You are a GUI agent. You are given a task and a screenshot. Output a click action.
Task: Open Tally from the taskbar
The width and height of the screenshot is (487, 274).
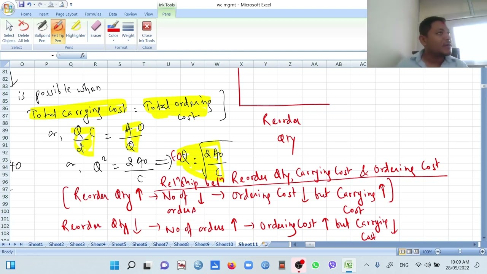(181, 265)
